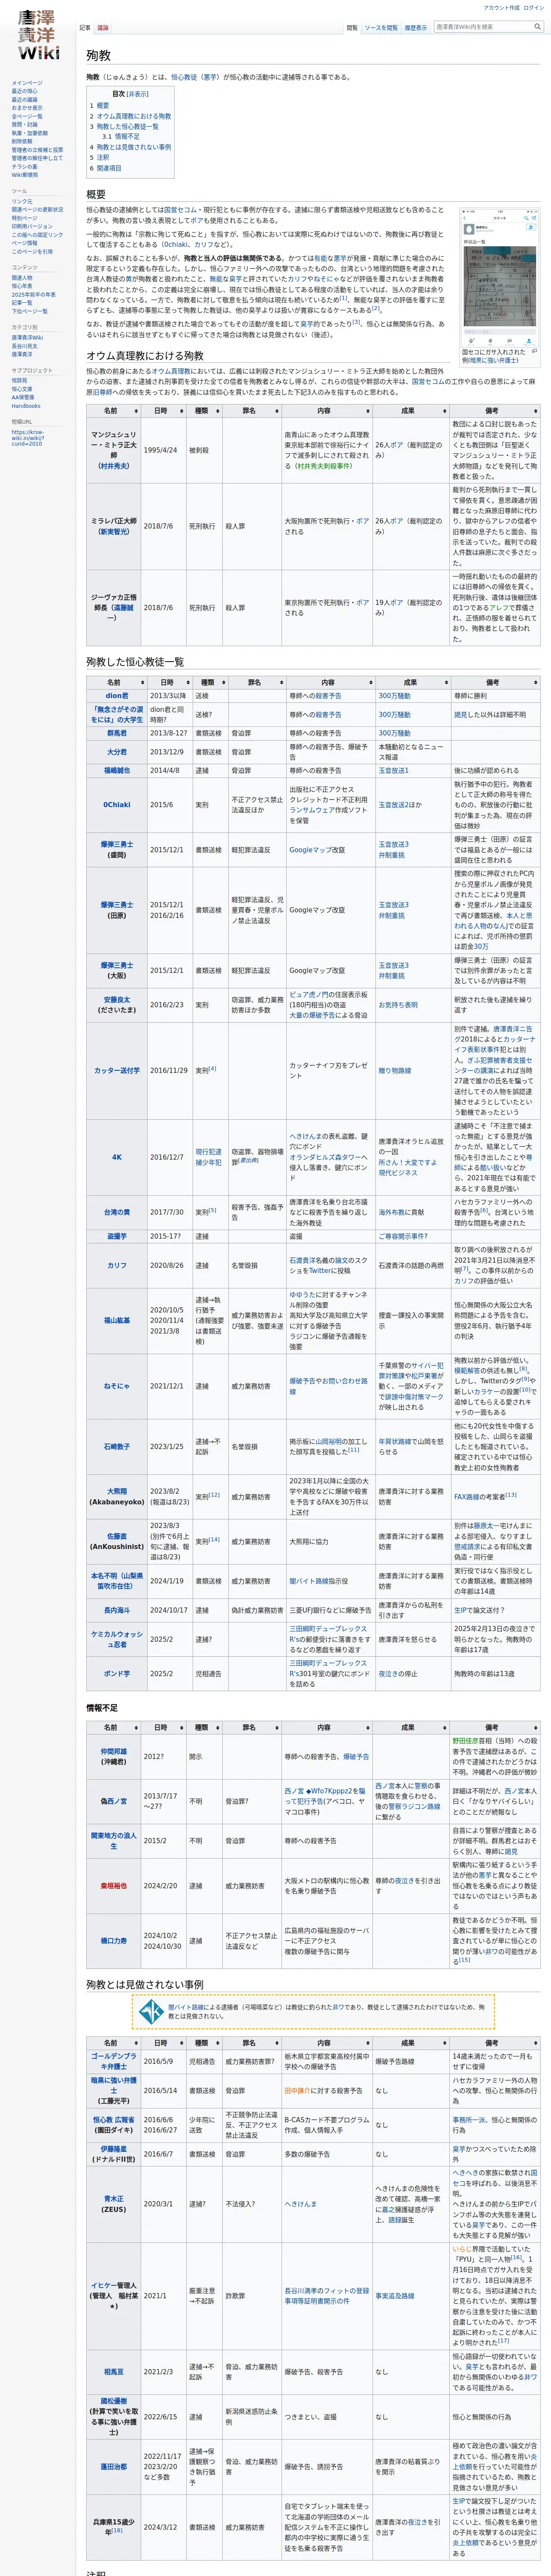551x2576 pixels.
Task: Sort 恒心教徒一覧 table by 日時 arrow
Action: pyautogui.click(x=187, y=682)
